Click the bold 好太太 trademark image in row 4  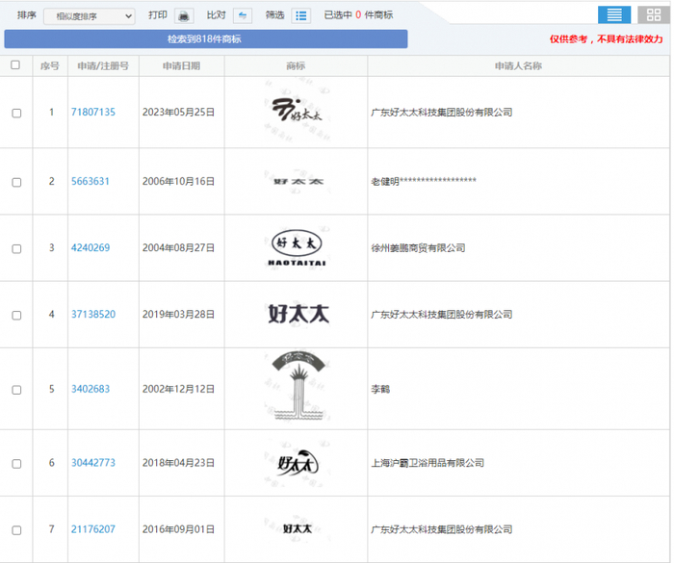pos(298,314)
